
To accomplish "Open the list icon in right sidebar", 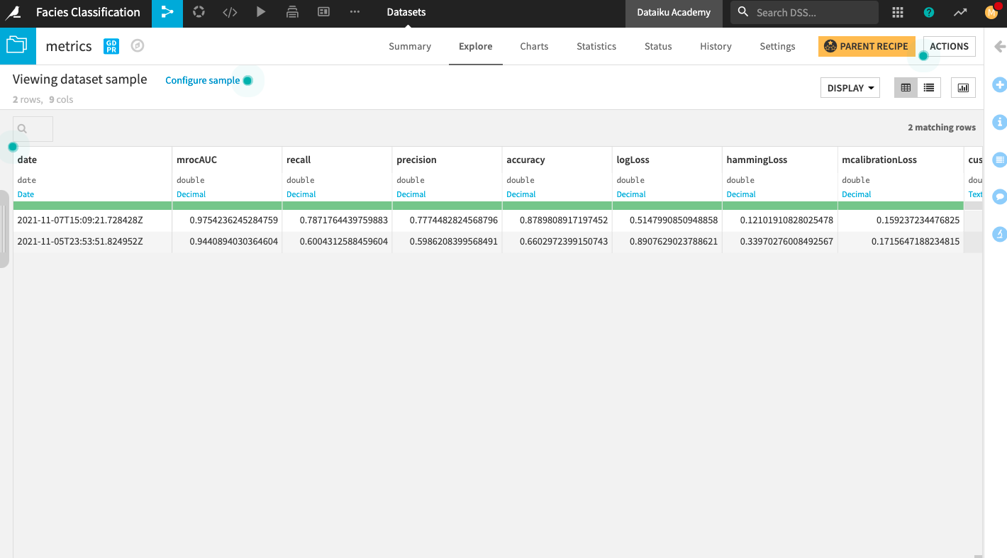I will coord(1000,160).
